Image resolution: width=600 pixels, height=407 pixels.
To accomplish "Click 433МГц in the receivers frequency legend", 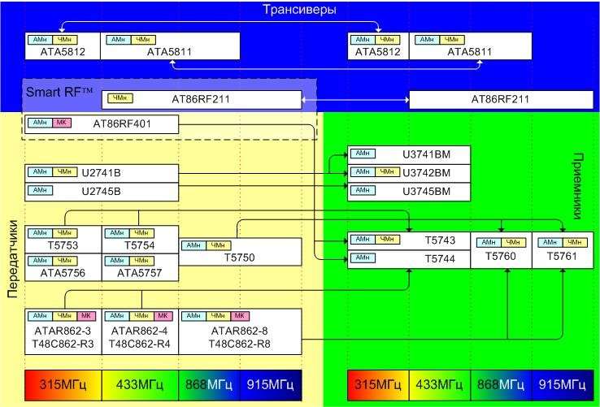I will point(440,385).
